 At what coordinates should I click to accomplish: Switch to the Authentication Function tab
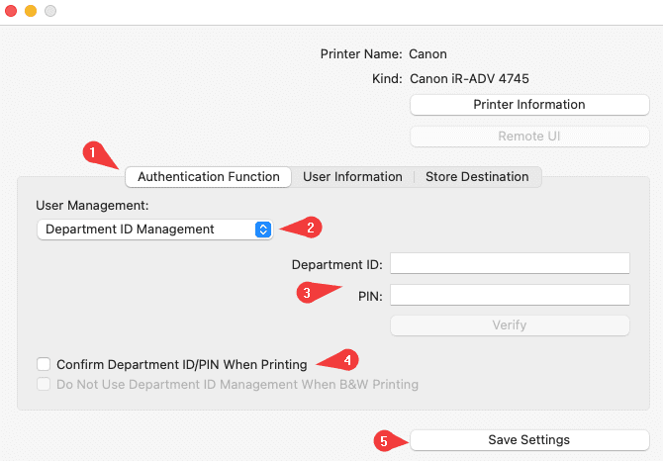208,177
